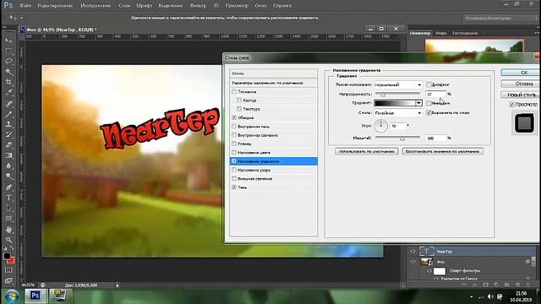Click the Новый стиль button
Screen dimensions: 541x304
click(521, 95)
